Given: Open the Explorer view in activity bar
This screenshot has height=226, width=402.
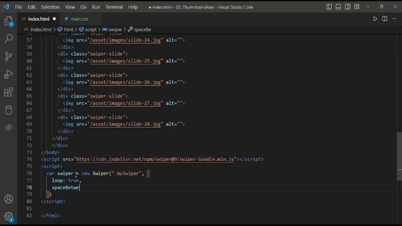Looking at the screenshot, I should point(8,21).
